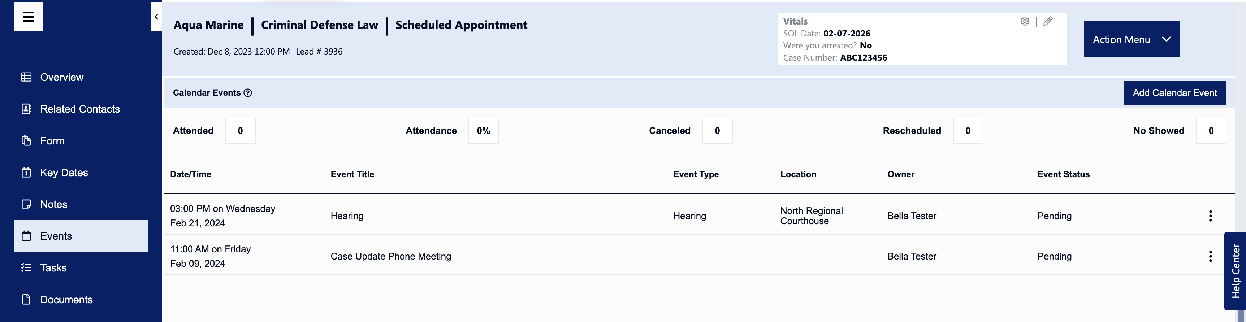Edit Vitals with the pencil icon

pyautogui.click(x=1048, y=21)
